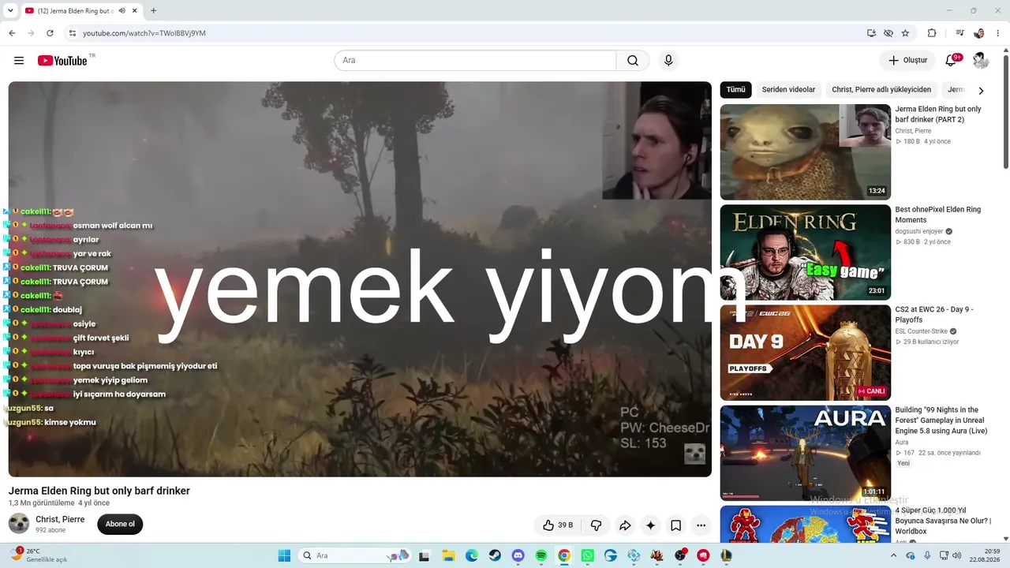1010x568 pixels.
Task: Bookmark this page with the star
Action: click(905, 33)
